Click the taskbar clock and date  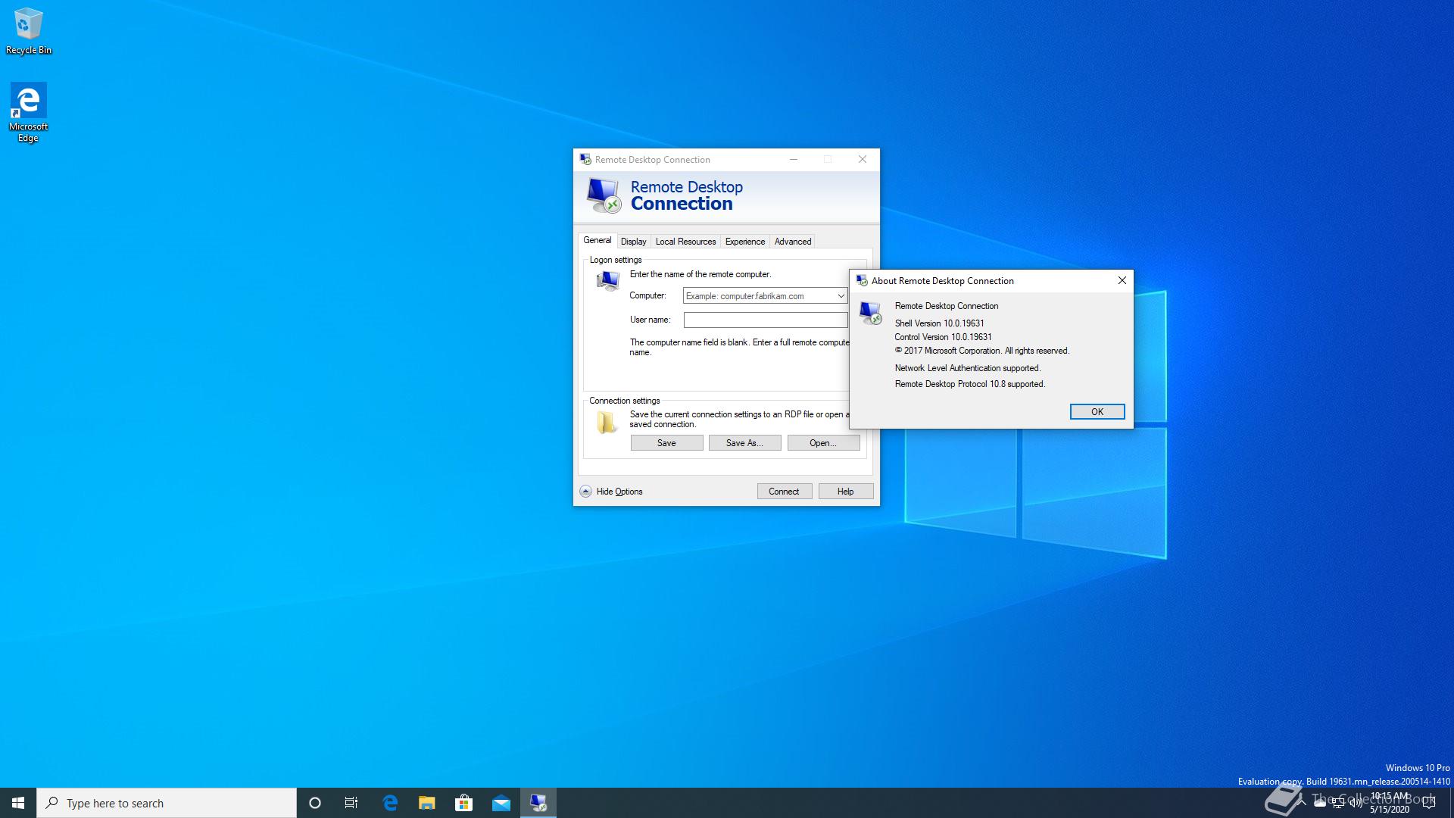click(x=1390, y=803)
